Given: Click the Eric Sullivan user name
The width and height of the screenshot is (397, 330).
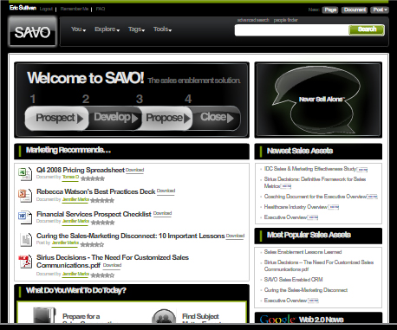Looking at the screenshot, I should (23, 8).
